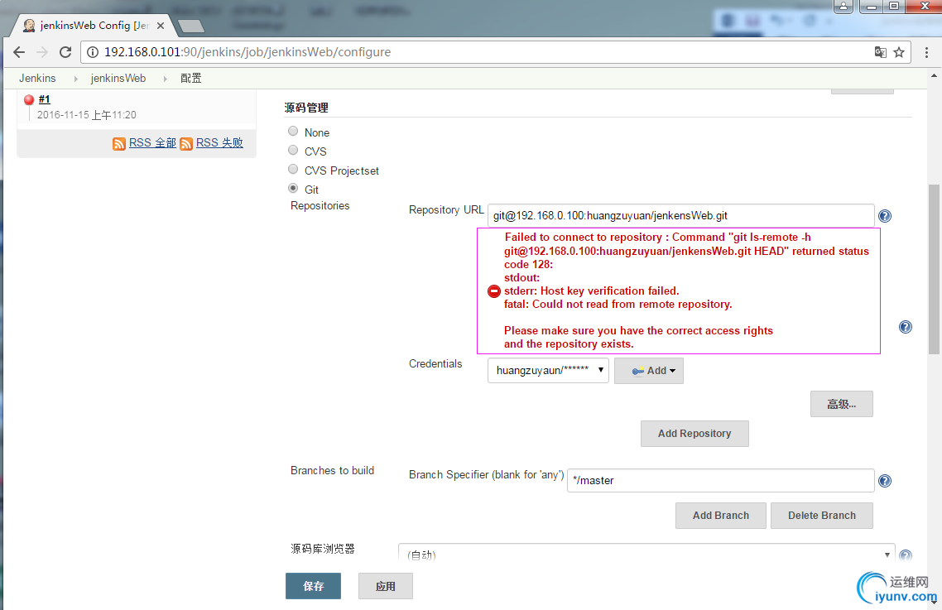The width and height of the screenshot is (942, 610).
Task: Click the 保存 save button
Action: 313,586
